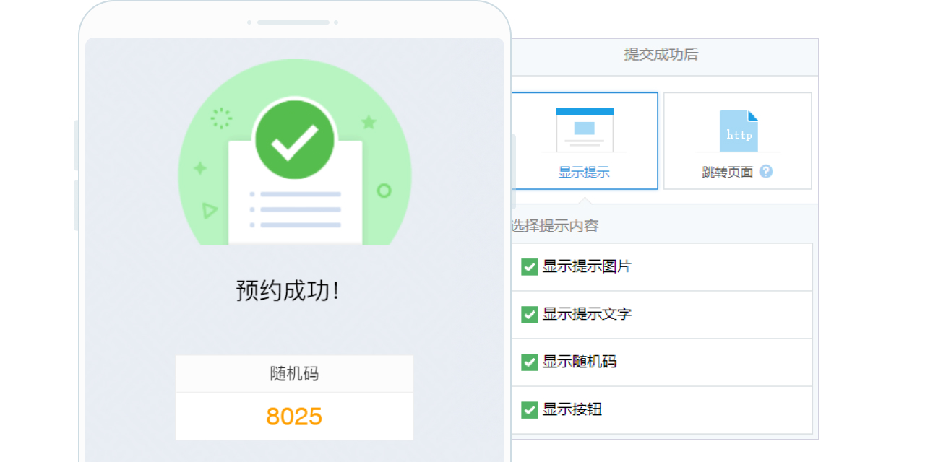Click the orange 8025 random code
The width and height of the screenshot is (925, 462).
[294, 417]
